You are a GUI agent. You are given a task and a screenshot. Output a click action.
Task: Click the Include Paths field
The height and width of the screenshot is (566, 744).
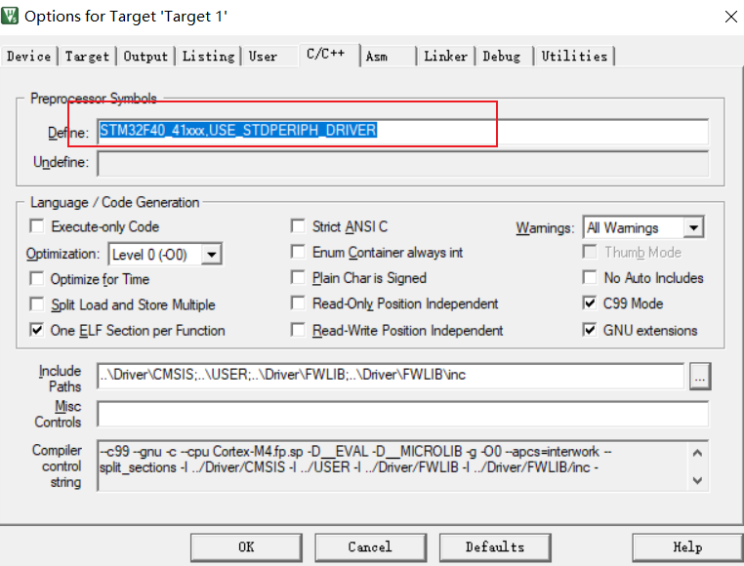[391, 376]
